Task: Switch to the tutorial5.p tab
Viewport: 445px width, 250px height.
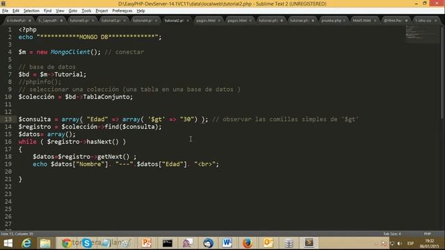Action: click(x=80, y=21)
